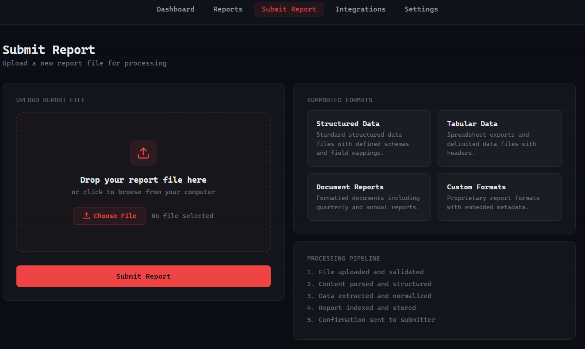Click 'or click to browse from your computer'
Screen dimensions: 585x349
point(143,192)
